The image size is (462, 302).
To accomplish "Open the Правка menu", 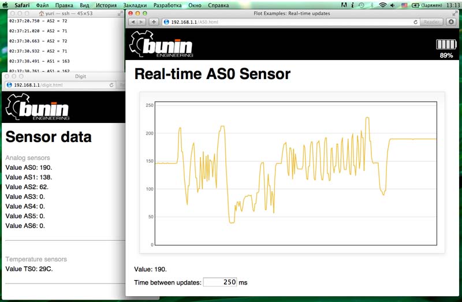I will pos(64,5).
